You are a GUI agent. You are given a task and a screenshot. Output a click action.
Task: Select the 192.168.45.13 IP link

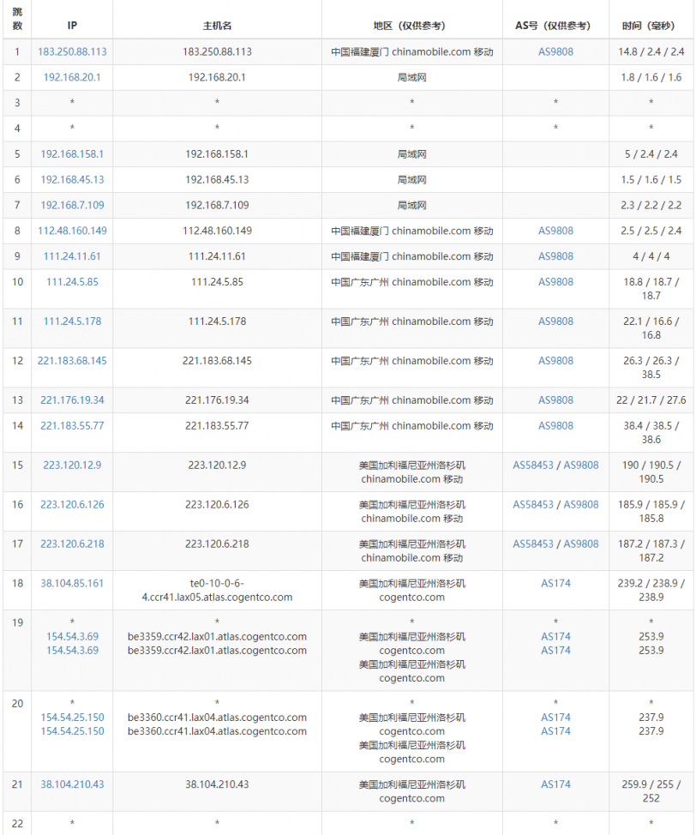[72, 180]
